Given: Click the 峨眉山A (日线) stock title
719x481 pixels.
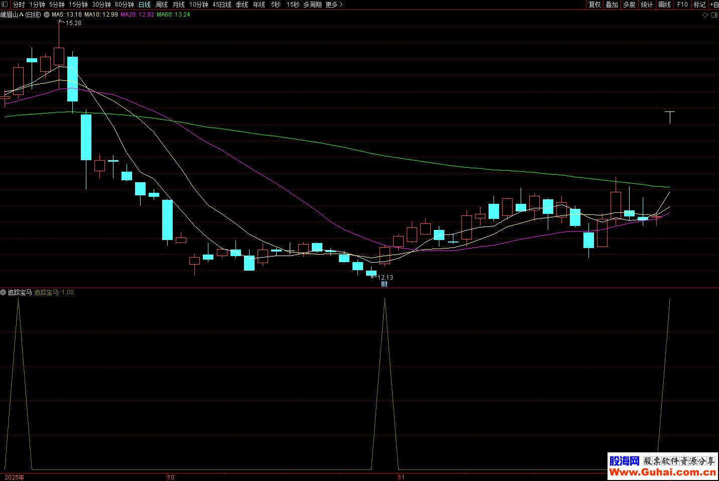Looking at the screenshot, I should pyautogui.click(x=21, y=15).
